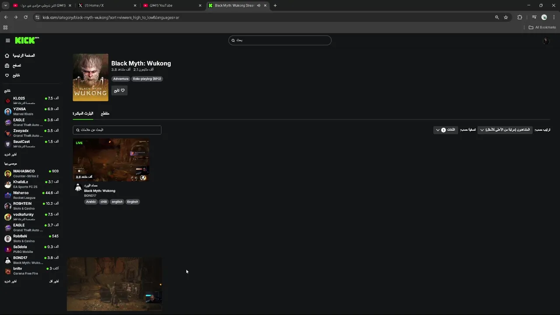Switch to the X Home browser tab
The width and height of the screenshot is (560, 315).
[107, 5]
